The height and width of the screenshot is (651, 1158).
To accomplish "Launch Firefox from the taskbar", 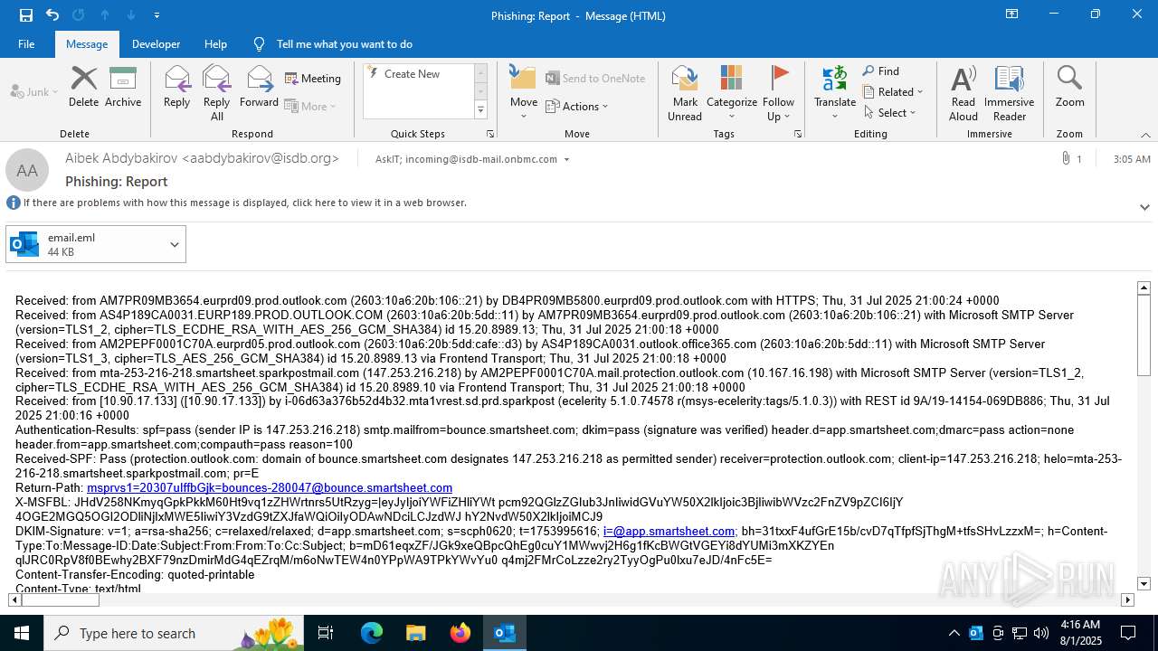I will pyautogui.click(x=460, y=633).
